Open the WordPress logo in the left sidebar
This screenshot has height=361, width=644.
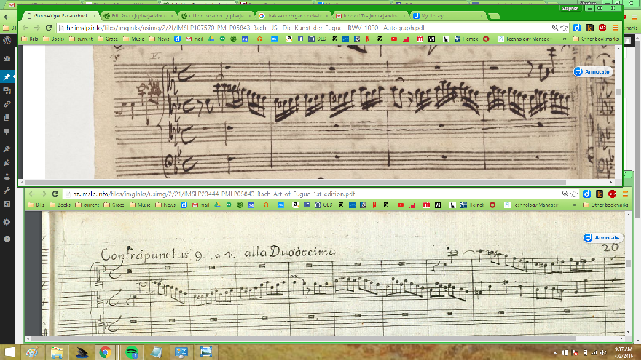(7, 40)
